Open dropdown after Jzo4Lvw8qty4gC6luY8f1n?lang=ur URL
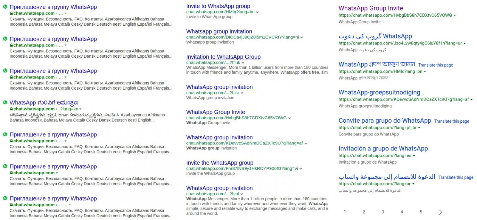 [x=464, y=44]
